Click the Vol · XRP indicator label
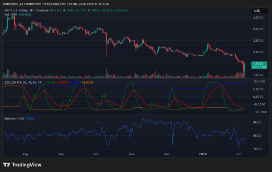 tap(10, 15)
